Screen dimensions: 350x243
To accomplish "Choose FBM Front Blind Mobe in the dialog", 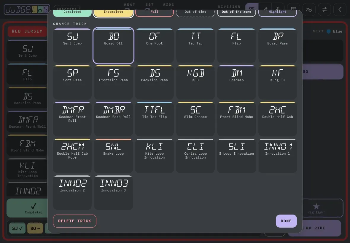I will (237, 119).
